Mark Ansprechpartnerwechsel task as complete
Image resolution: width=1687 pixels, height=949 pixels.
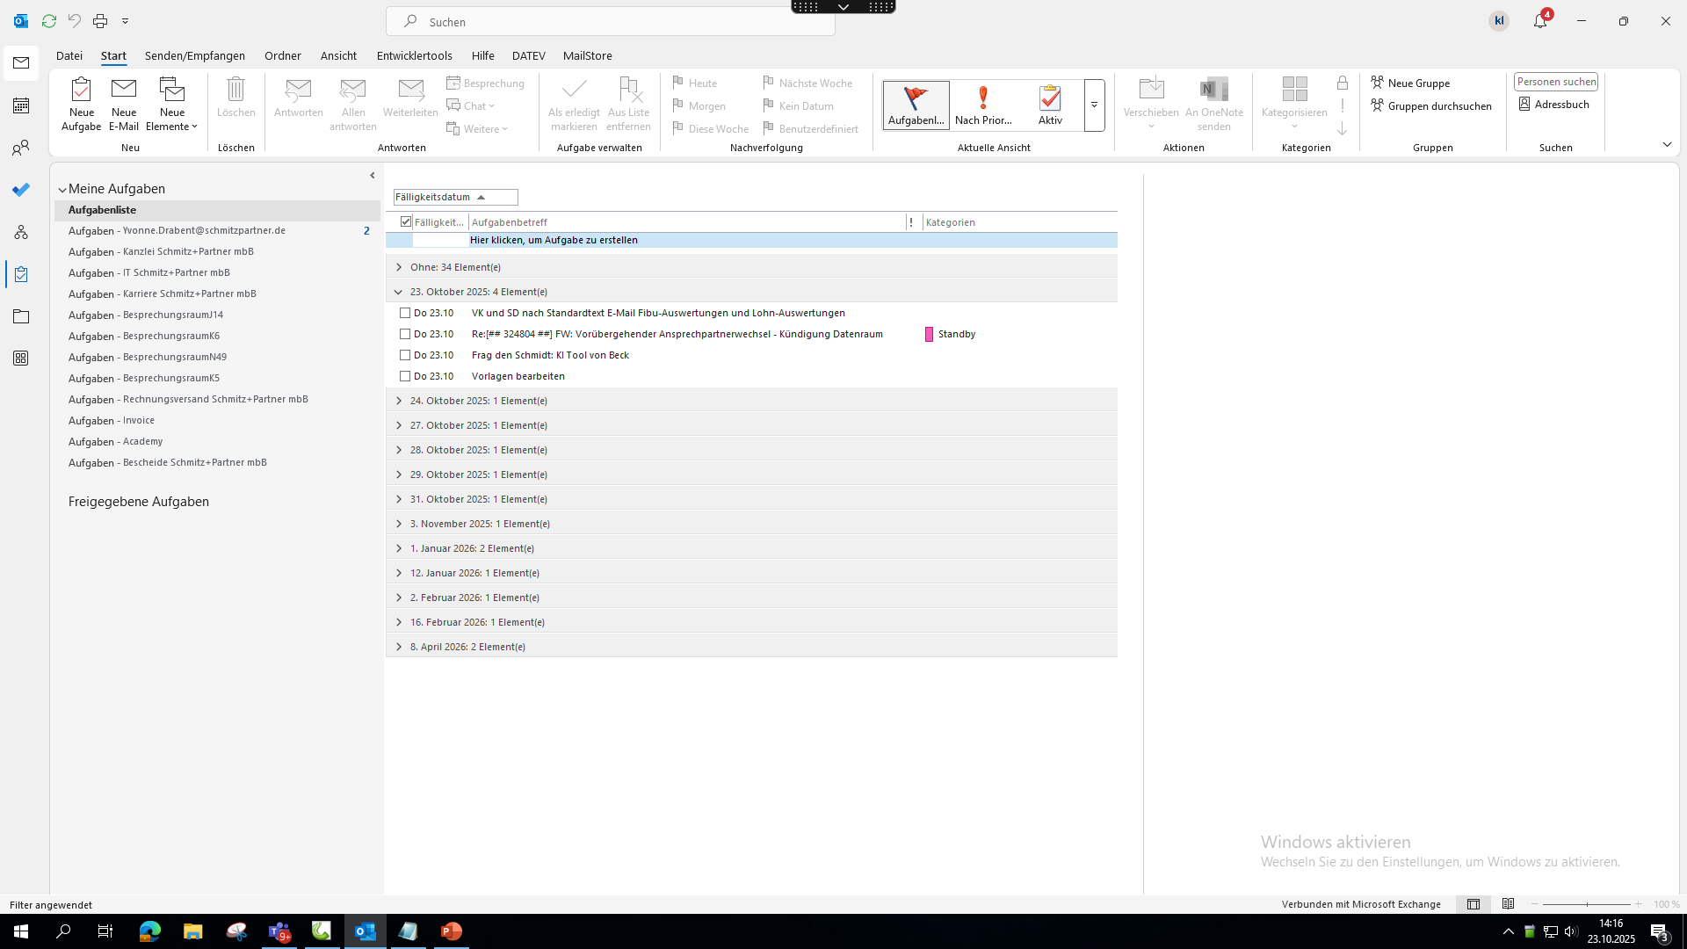pos(405,334)
